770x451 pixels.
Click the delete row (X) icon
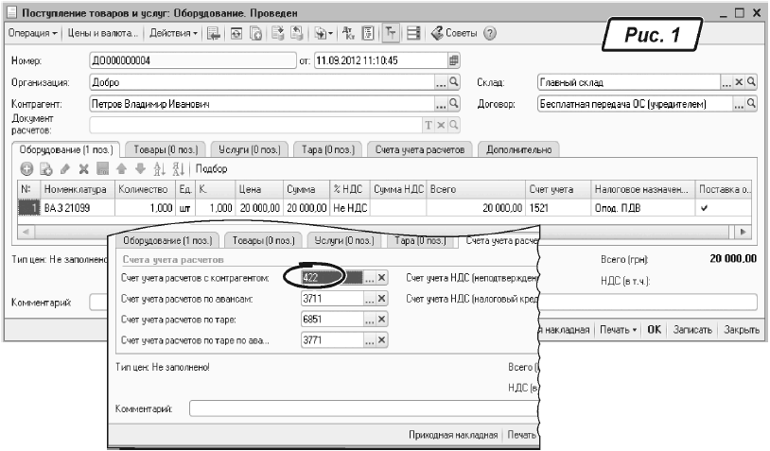[x=82, y=167]
